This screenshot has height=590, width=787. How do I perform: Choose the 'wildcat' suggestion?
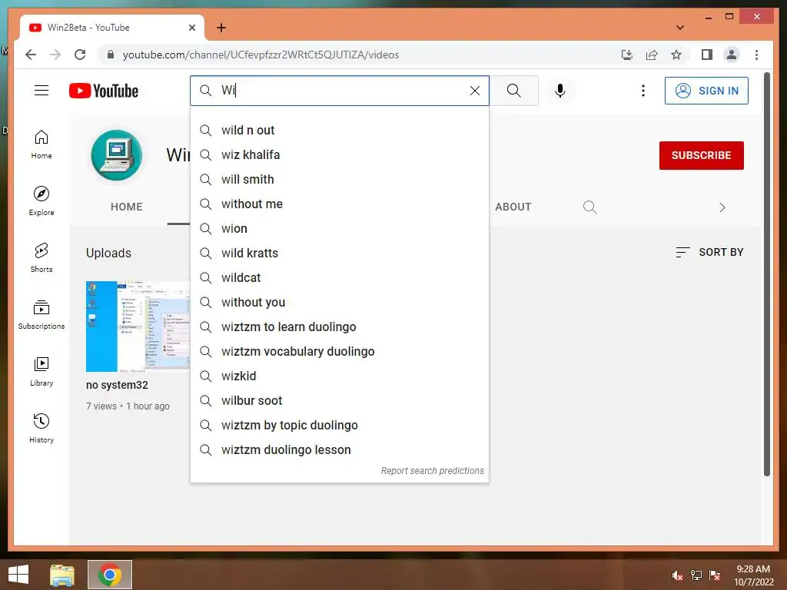(340, 278)
